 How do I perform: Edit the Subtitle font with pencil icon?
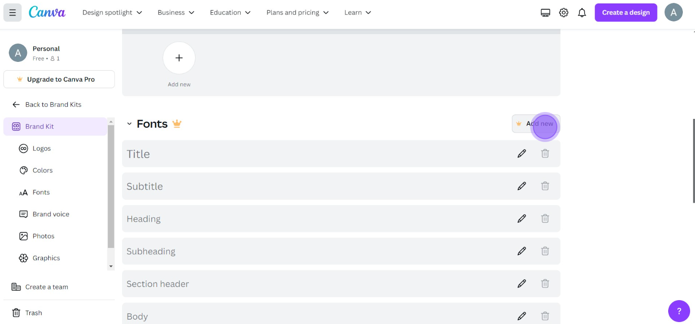(x=522, y=186)
